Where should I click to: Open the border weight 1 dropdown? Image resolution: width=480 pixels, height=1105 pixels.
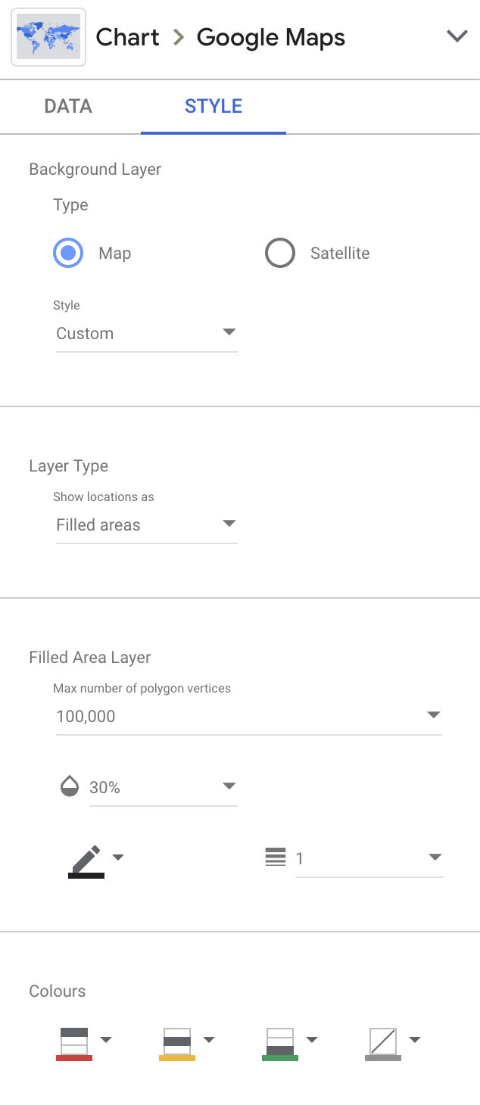pos(369,858)
